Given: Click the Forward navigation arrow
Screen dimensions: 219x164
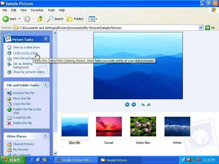Looking at the screenshot, I should click(x=27, y=19).
